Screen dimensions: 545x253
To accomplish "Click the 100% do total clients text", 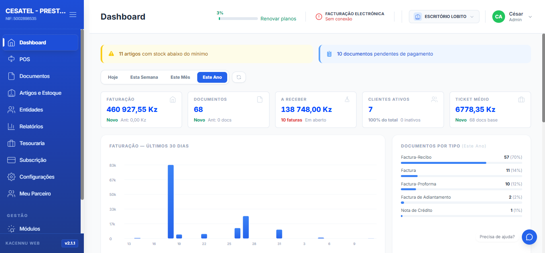I will click(x=383, y=120).
